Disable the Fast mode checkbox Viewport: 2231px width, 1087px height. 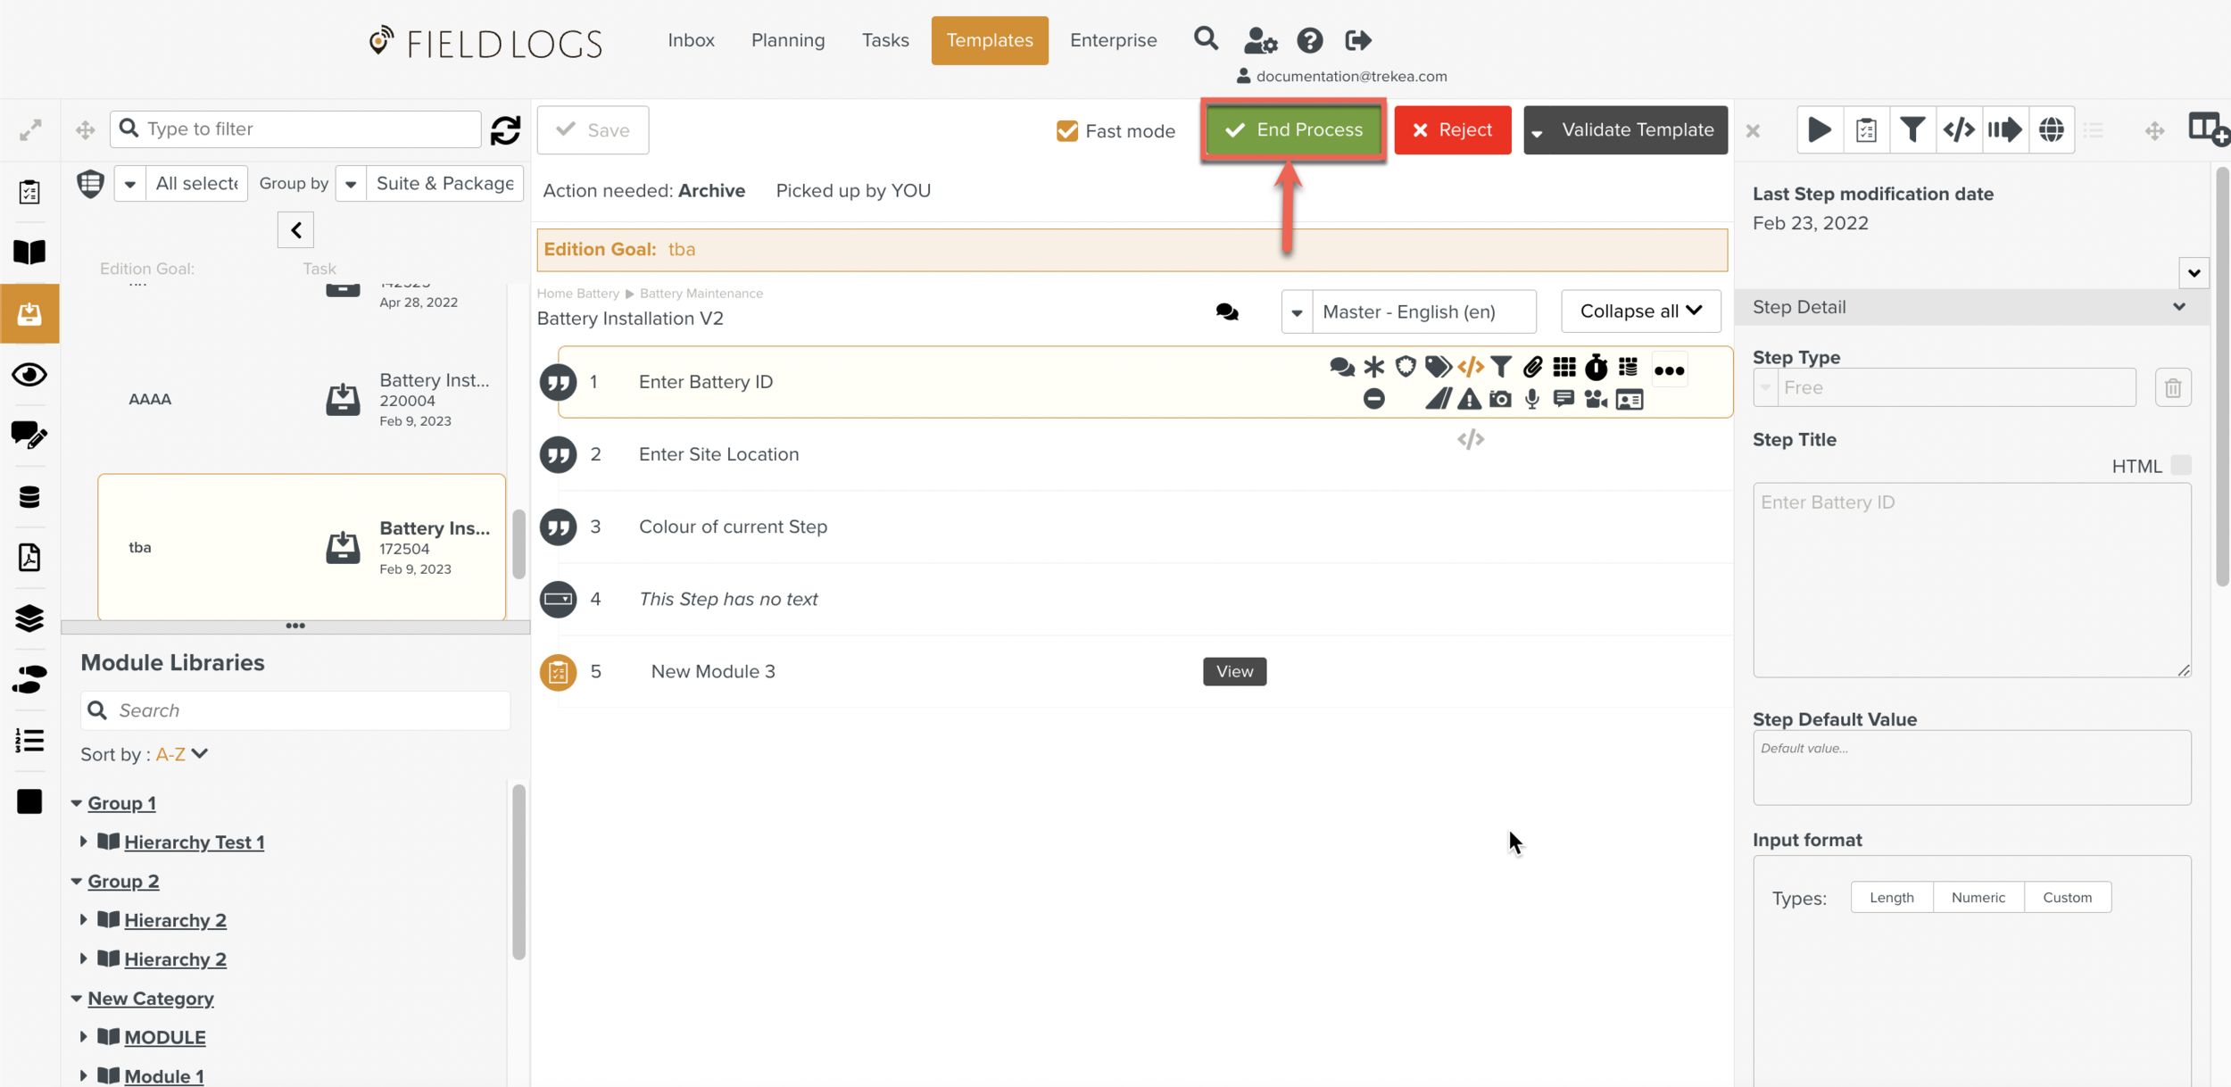pyautogui.click(x=1066, y=131)
